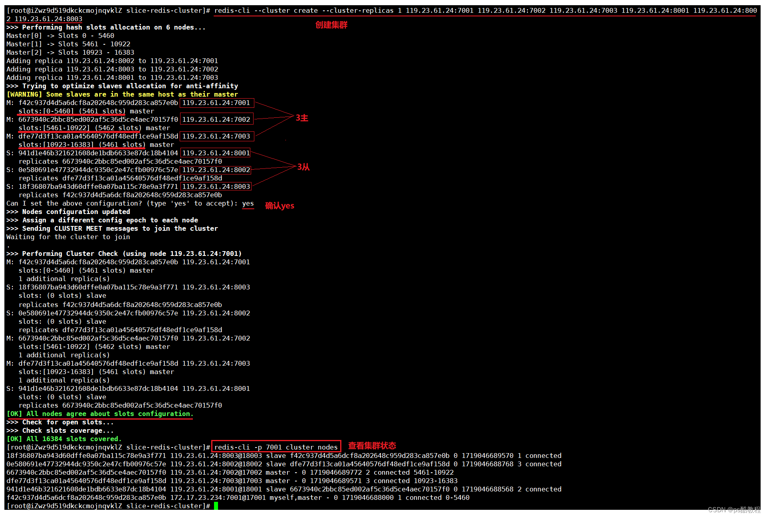Click the yellow '[WARNING] Some slaves are in the same host' line
Screen dimensions: 767x517
pyautogui.click(x=122, y=94)
